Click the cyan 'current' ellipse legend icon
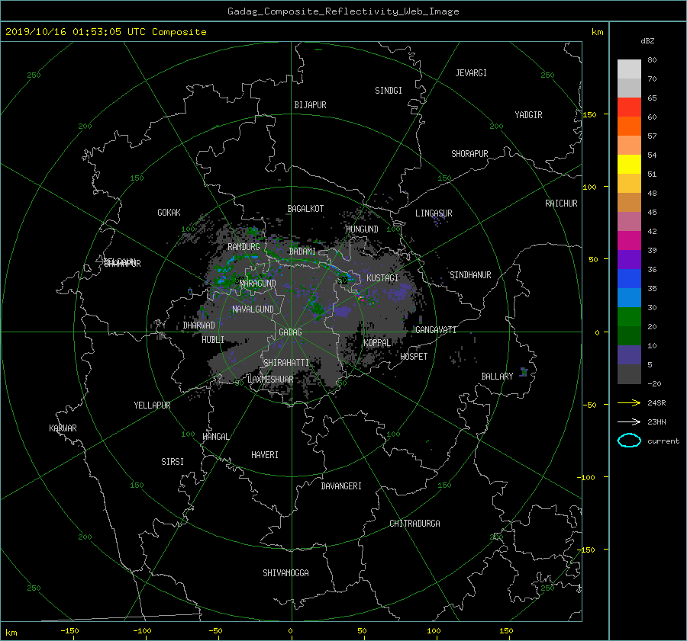Image resolution: width=687 pixels, height=641 pixels. coord(629,441)
